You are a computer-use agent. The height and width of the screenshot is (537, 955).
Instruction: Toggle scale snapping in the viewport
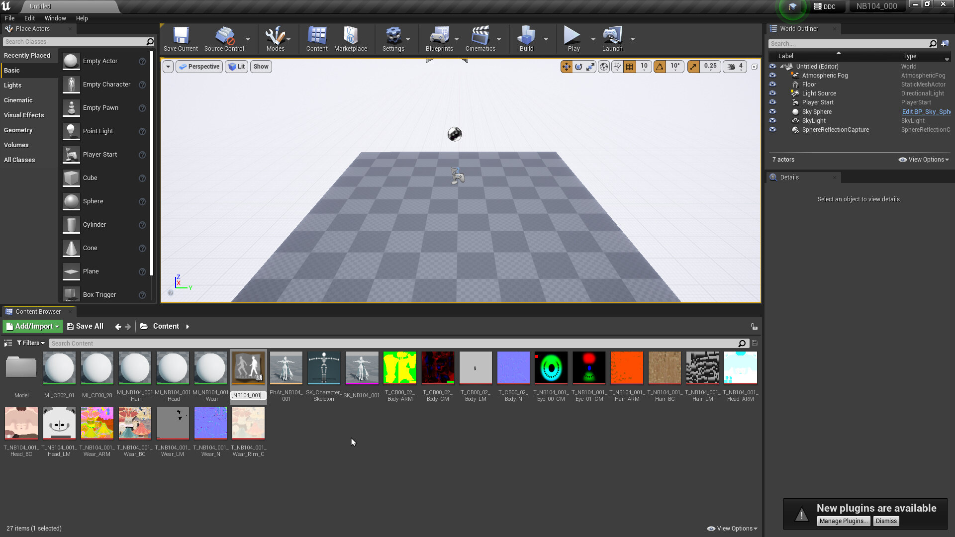coord(693,67)
